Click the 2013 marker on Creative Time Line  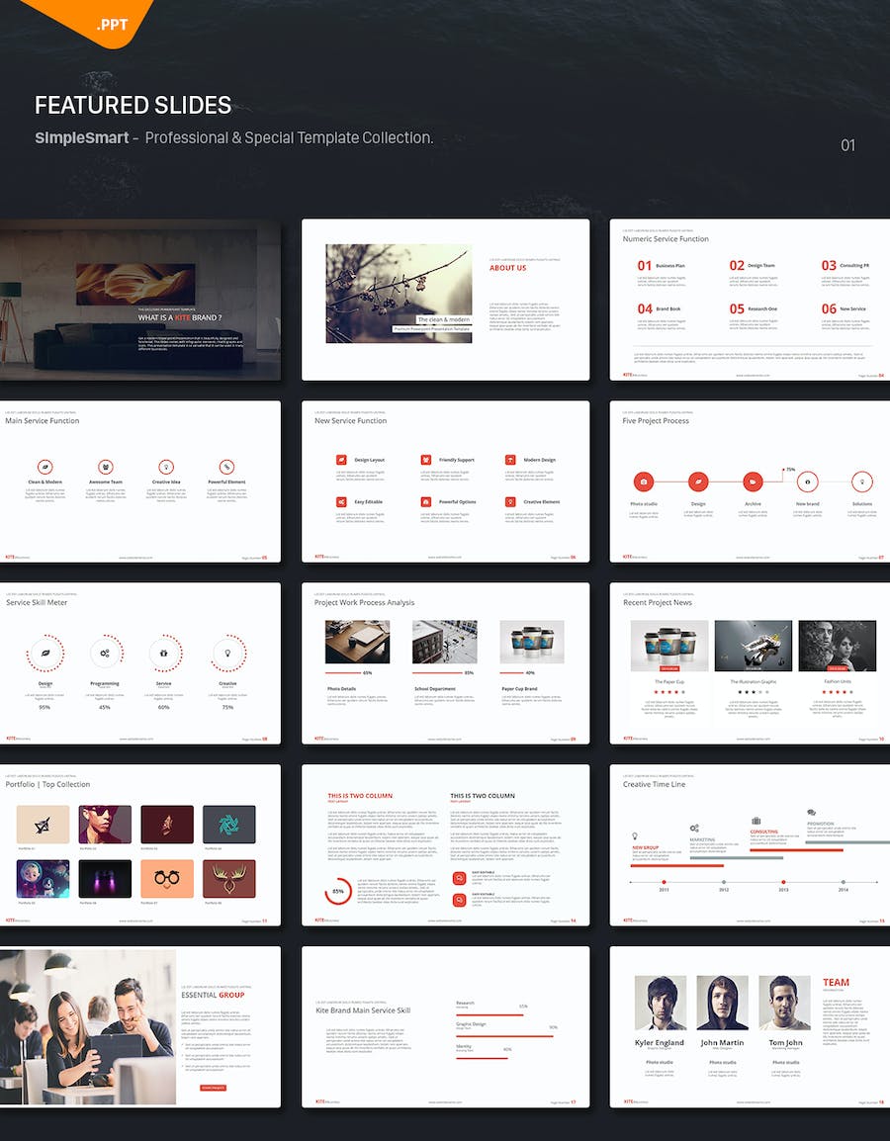click(783, 883)
